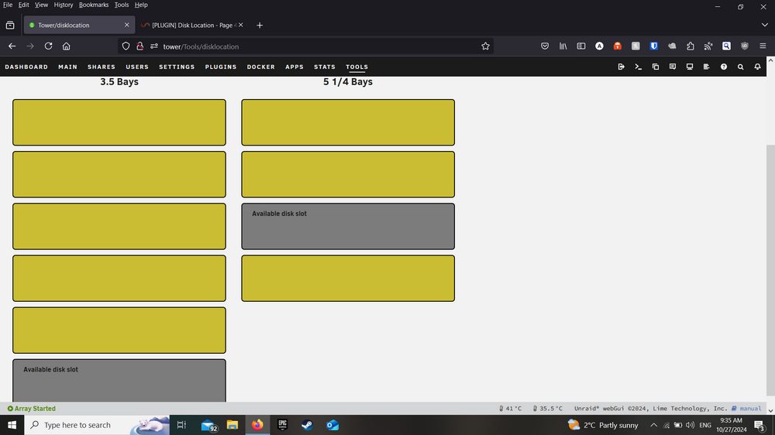Viewport: 775px width, 435px height.
Task: Open the Unraid web terminal icon
Action: [x=638, y=67]
